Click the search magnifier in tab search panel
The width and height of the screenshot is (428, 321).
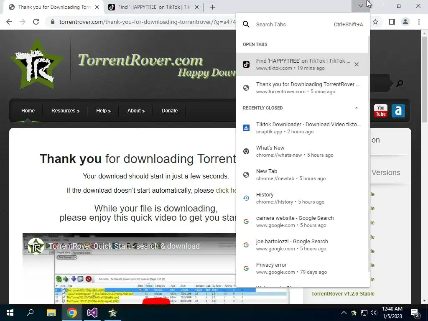point(246,25)
